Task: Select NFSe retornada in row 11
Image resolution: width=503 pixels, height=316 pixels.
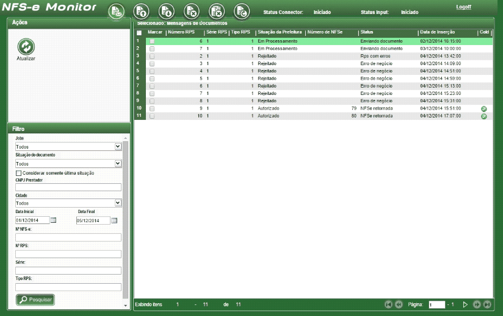Action: point(376,116)
